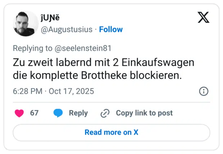Open ĵUŅĕ's profile picture
The height and width of the screenshot is (154, 223).
(26, 23)
